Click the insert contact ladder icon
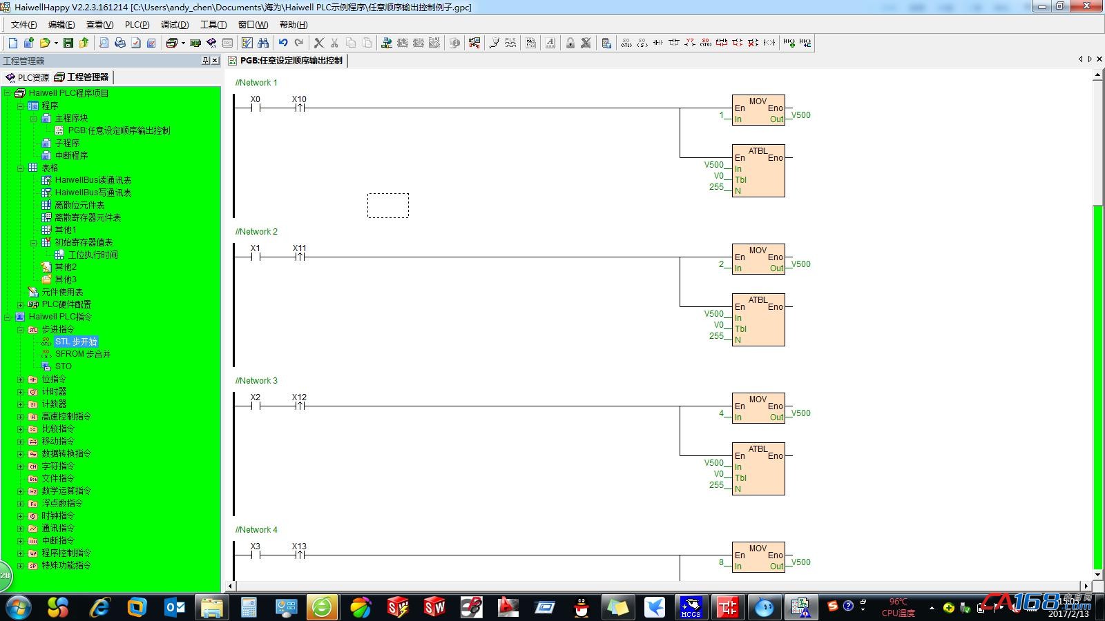 [x=658, y=43]
